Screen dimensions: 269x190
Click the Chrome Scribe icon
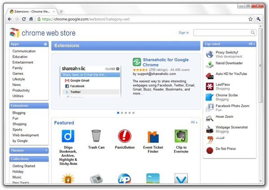(x=209, y=97)
